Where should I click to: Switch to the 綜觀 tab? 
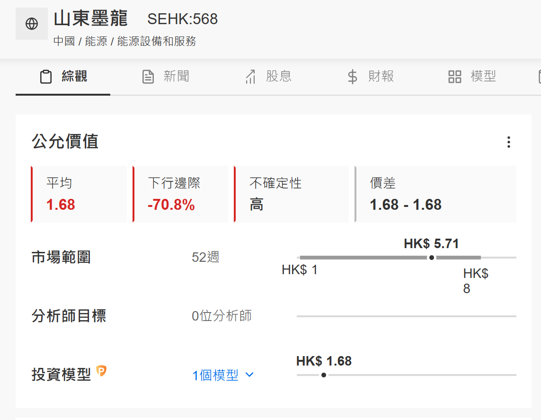[x=63, y=77]
